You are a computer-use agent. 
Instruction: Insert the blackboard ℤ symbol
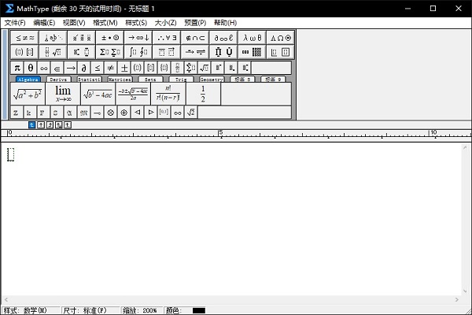[x=16, y=113]
